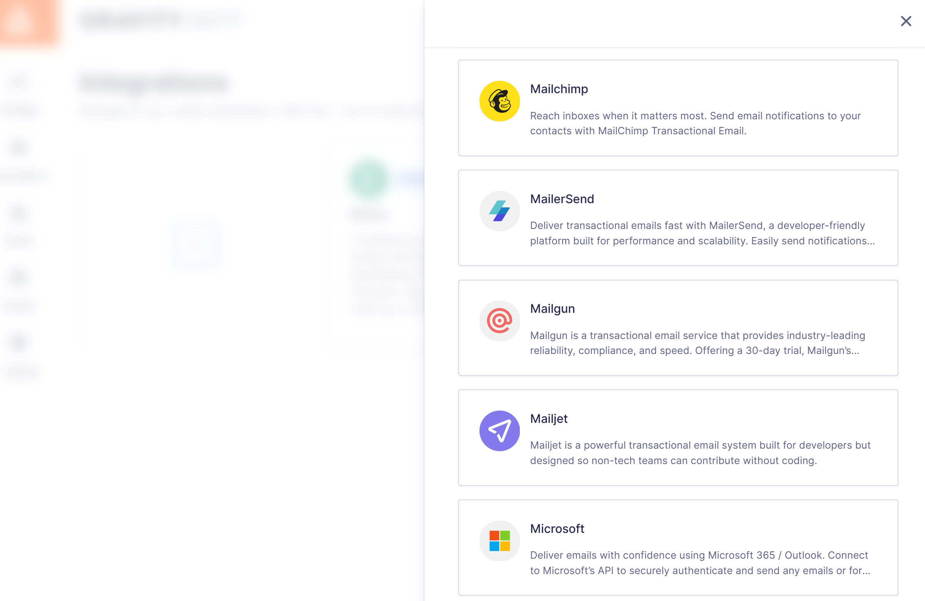
Task: Click the Mailchimp monkey logo icon
Action: (x=499, y=101)
